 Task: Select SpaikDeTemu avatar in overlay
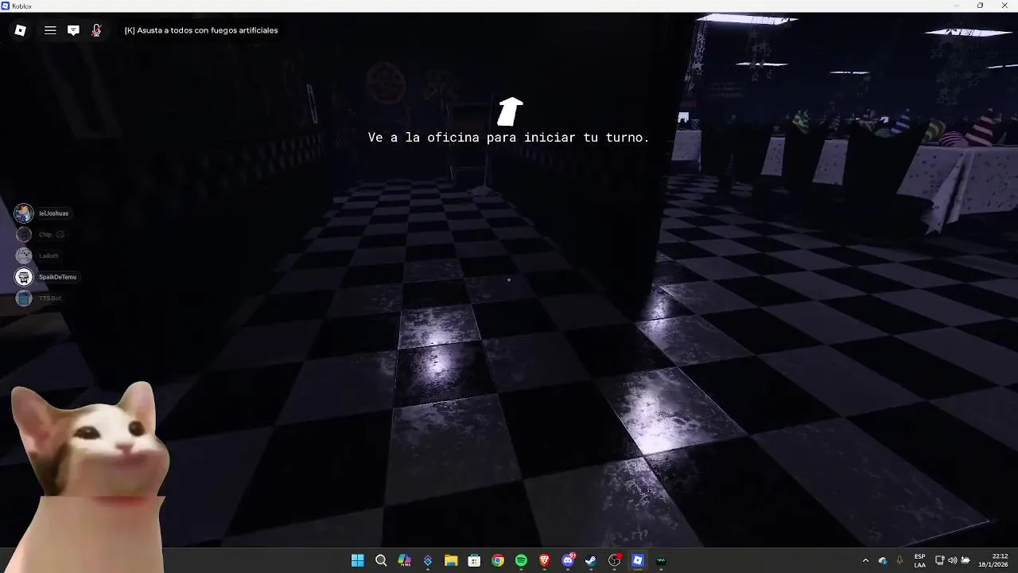coord(24,277)
